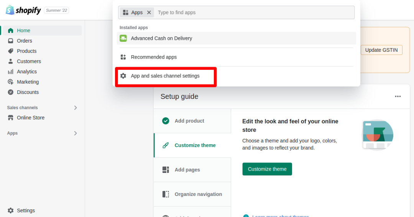Click the Shopify logo
The height and width of the screenshot is (217, 414).
pyautogui.click(x=23, y=10)
